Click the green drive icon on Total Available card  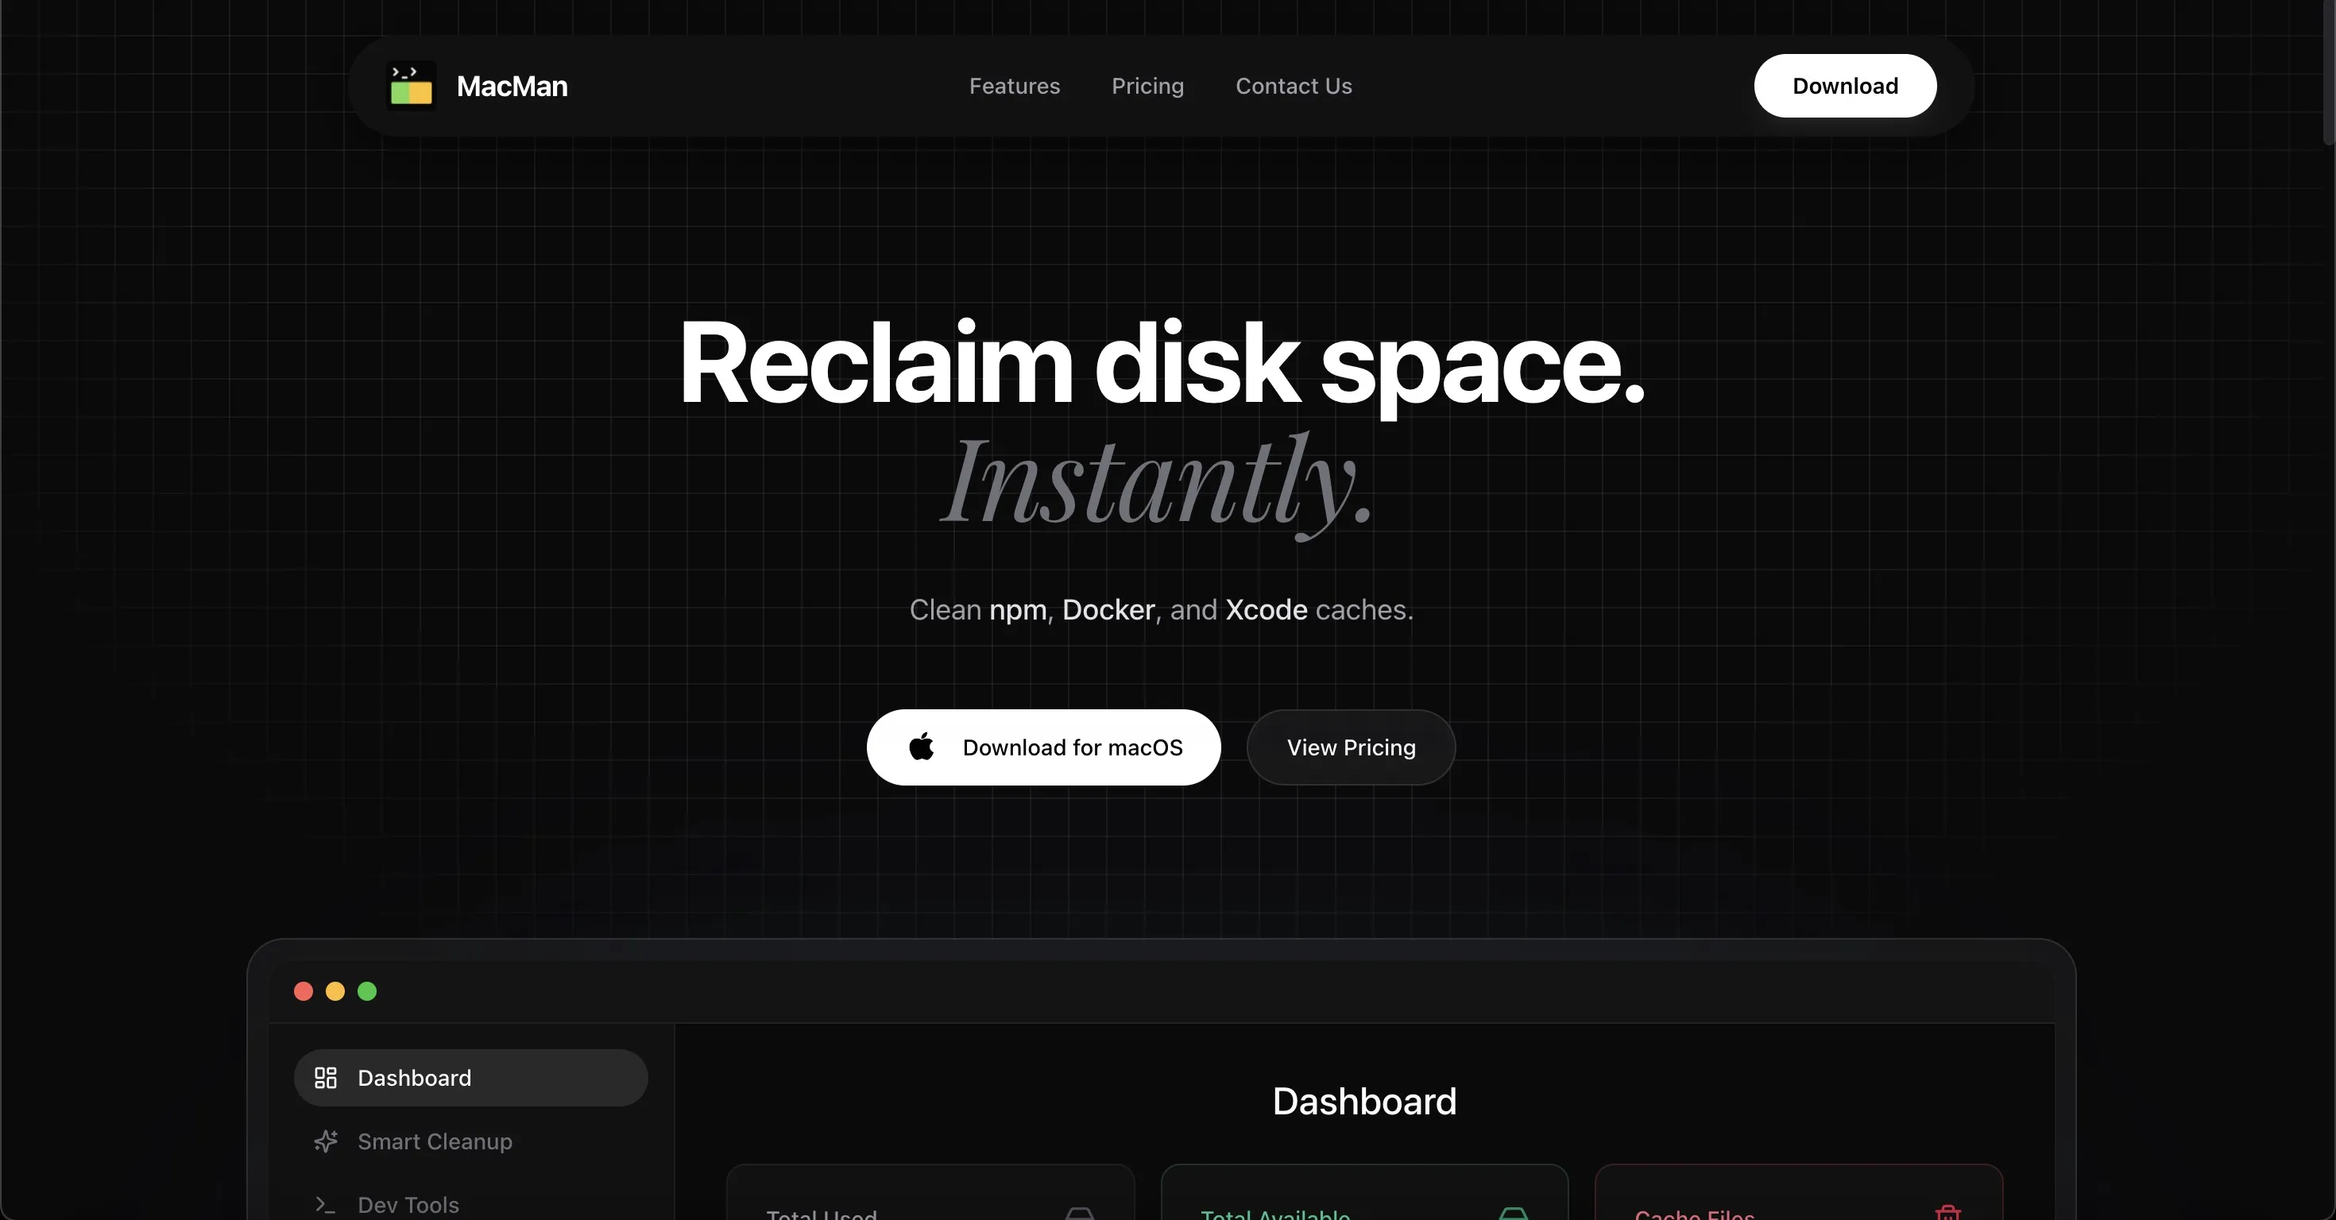1513,1214
